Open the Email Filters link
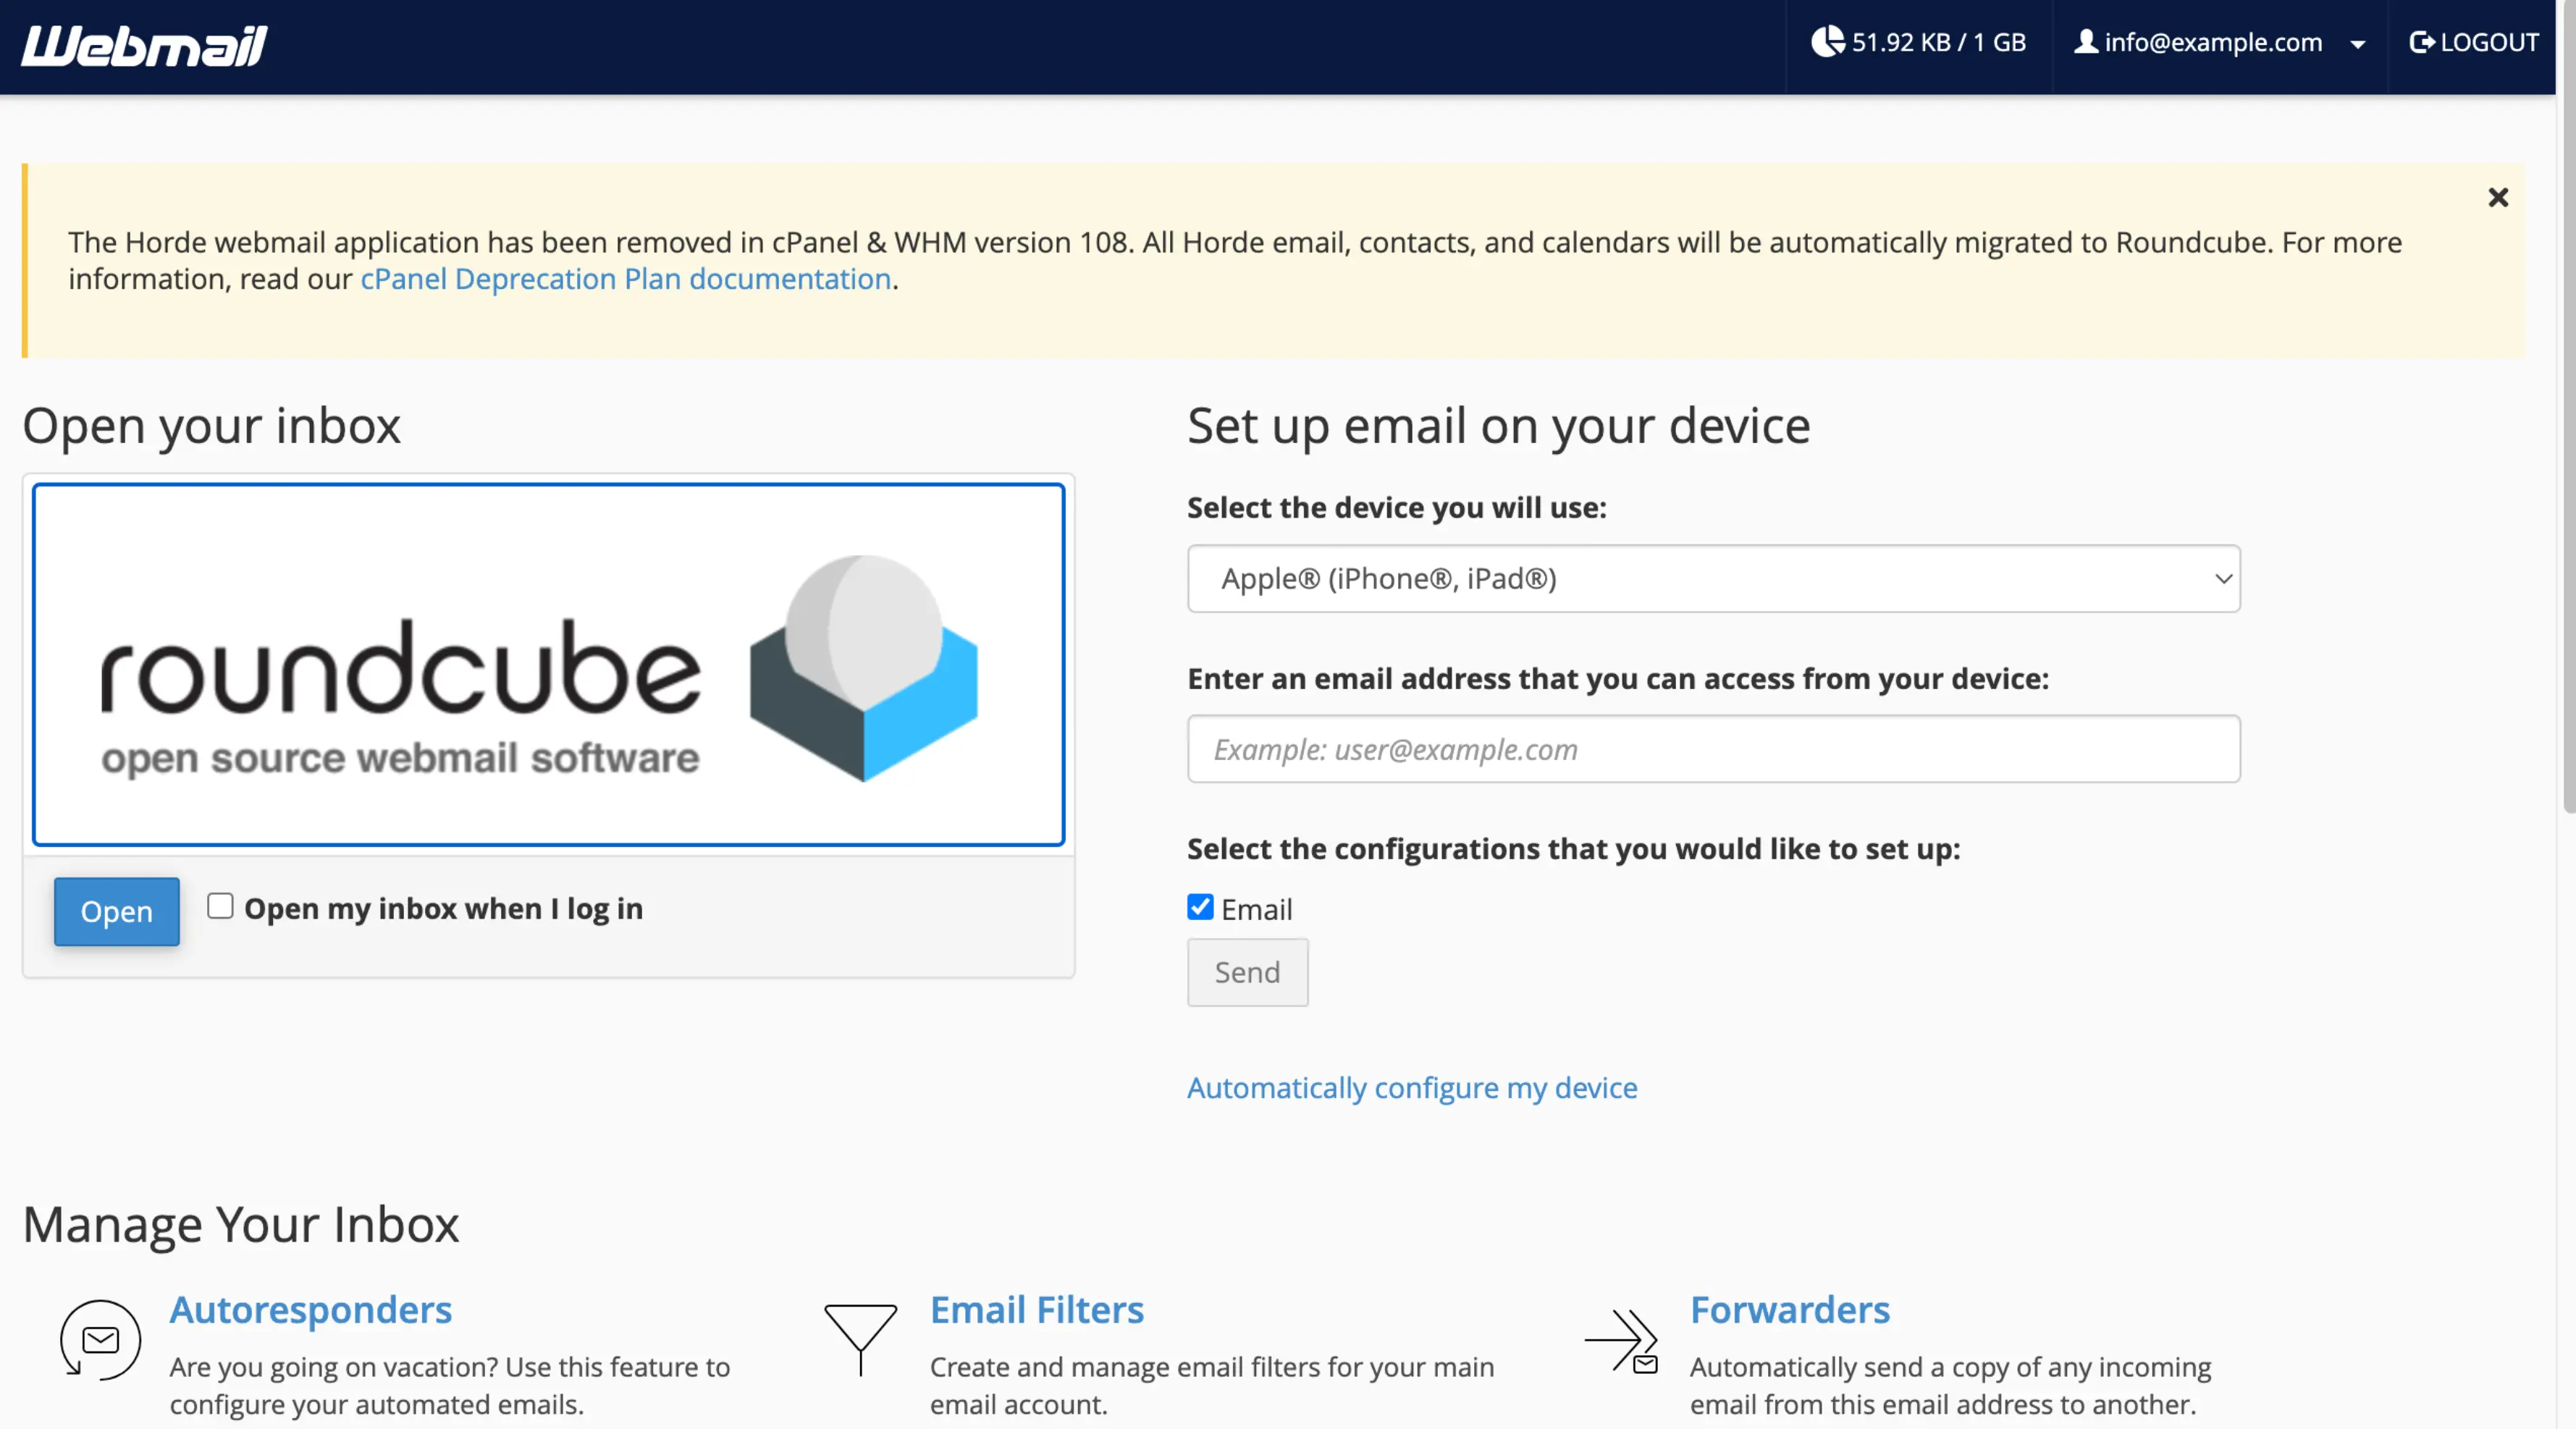This screenshot has height=1429, width=2576. (x=1037, y=1310)
